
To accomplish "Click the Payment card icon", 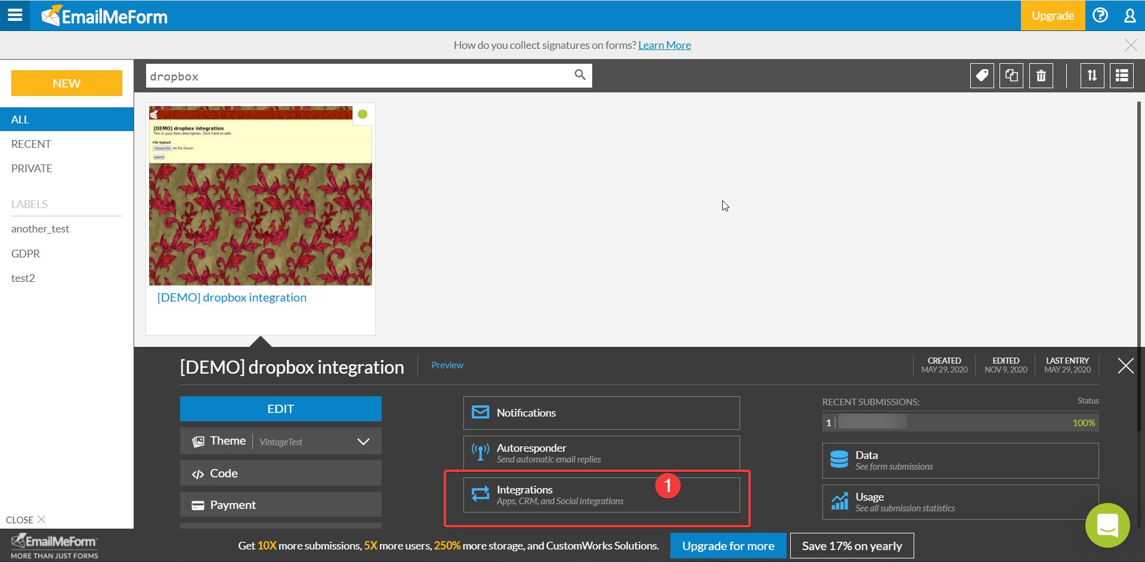I will coord(197,505).
